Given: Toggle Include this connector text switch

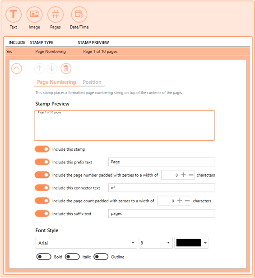Looking at the screenshot, I should click(x=42, y=188).
